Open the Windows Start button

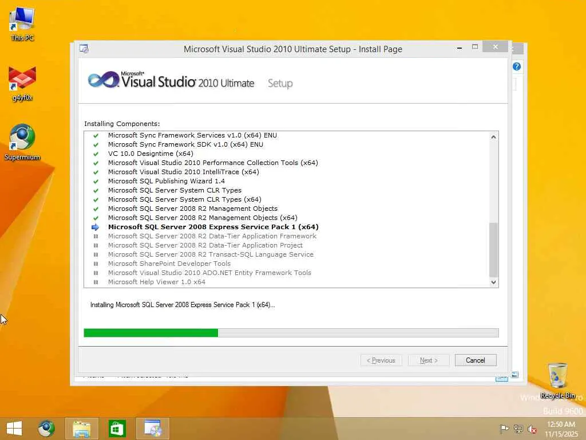(14, 429)
